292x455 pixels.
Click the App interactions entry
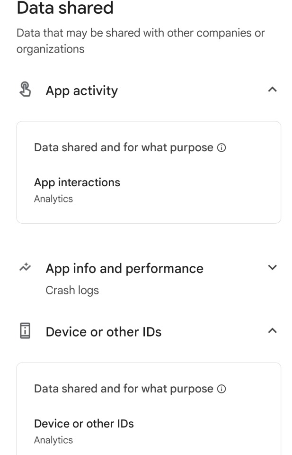77,182
